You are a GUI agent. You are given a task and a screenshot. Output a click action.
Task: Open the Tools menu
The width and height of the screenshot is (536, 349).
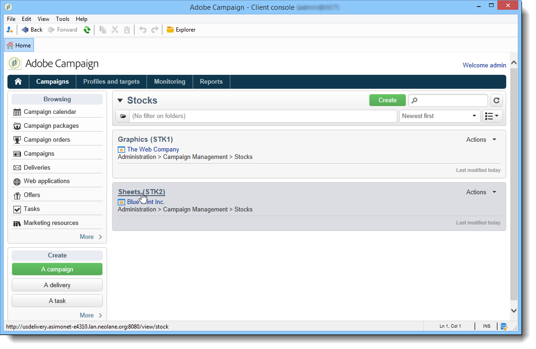point(62,19)
